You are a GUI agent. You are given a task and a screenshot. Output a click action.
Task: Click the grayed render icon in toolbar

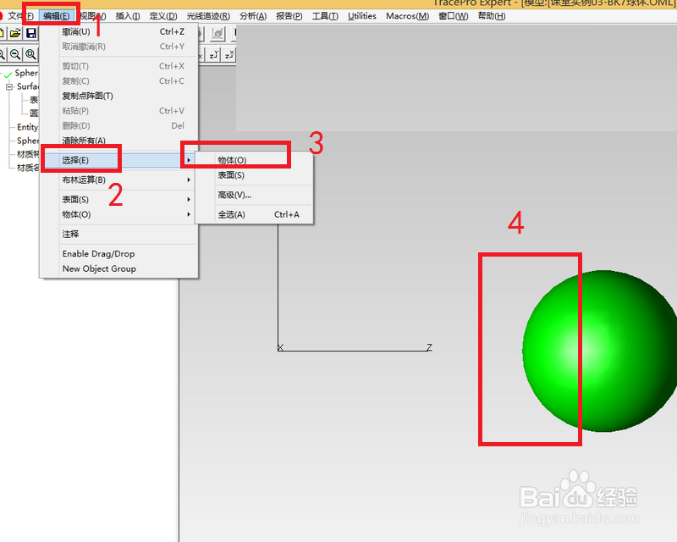pos(217,33)
